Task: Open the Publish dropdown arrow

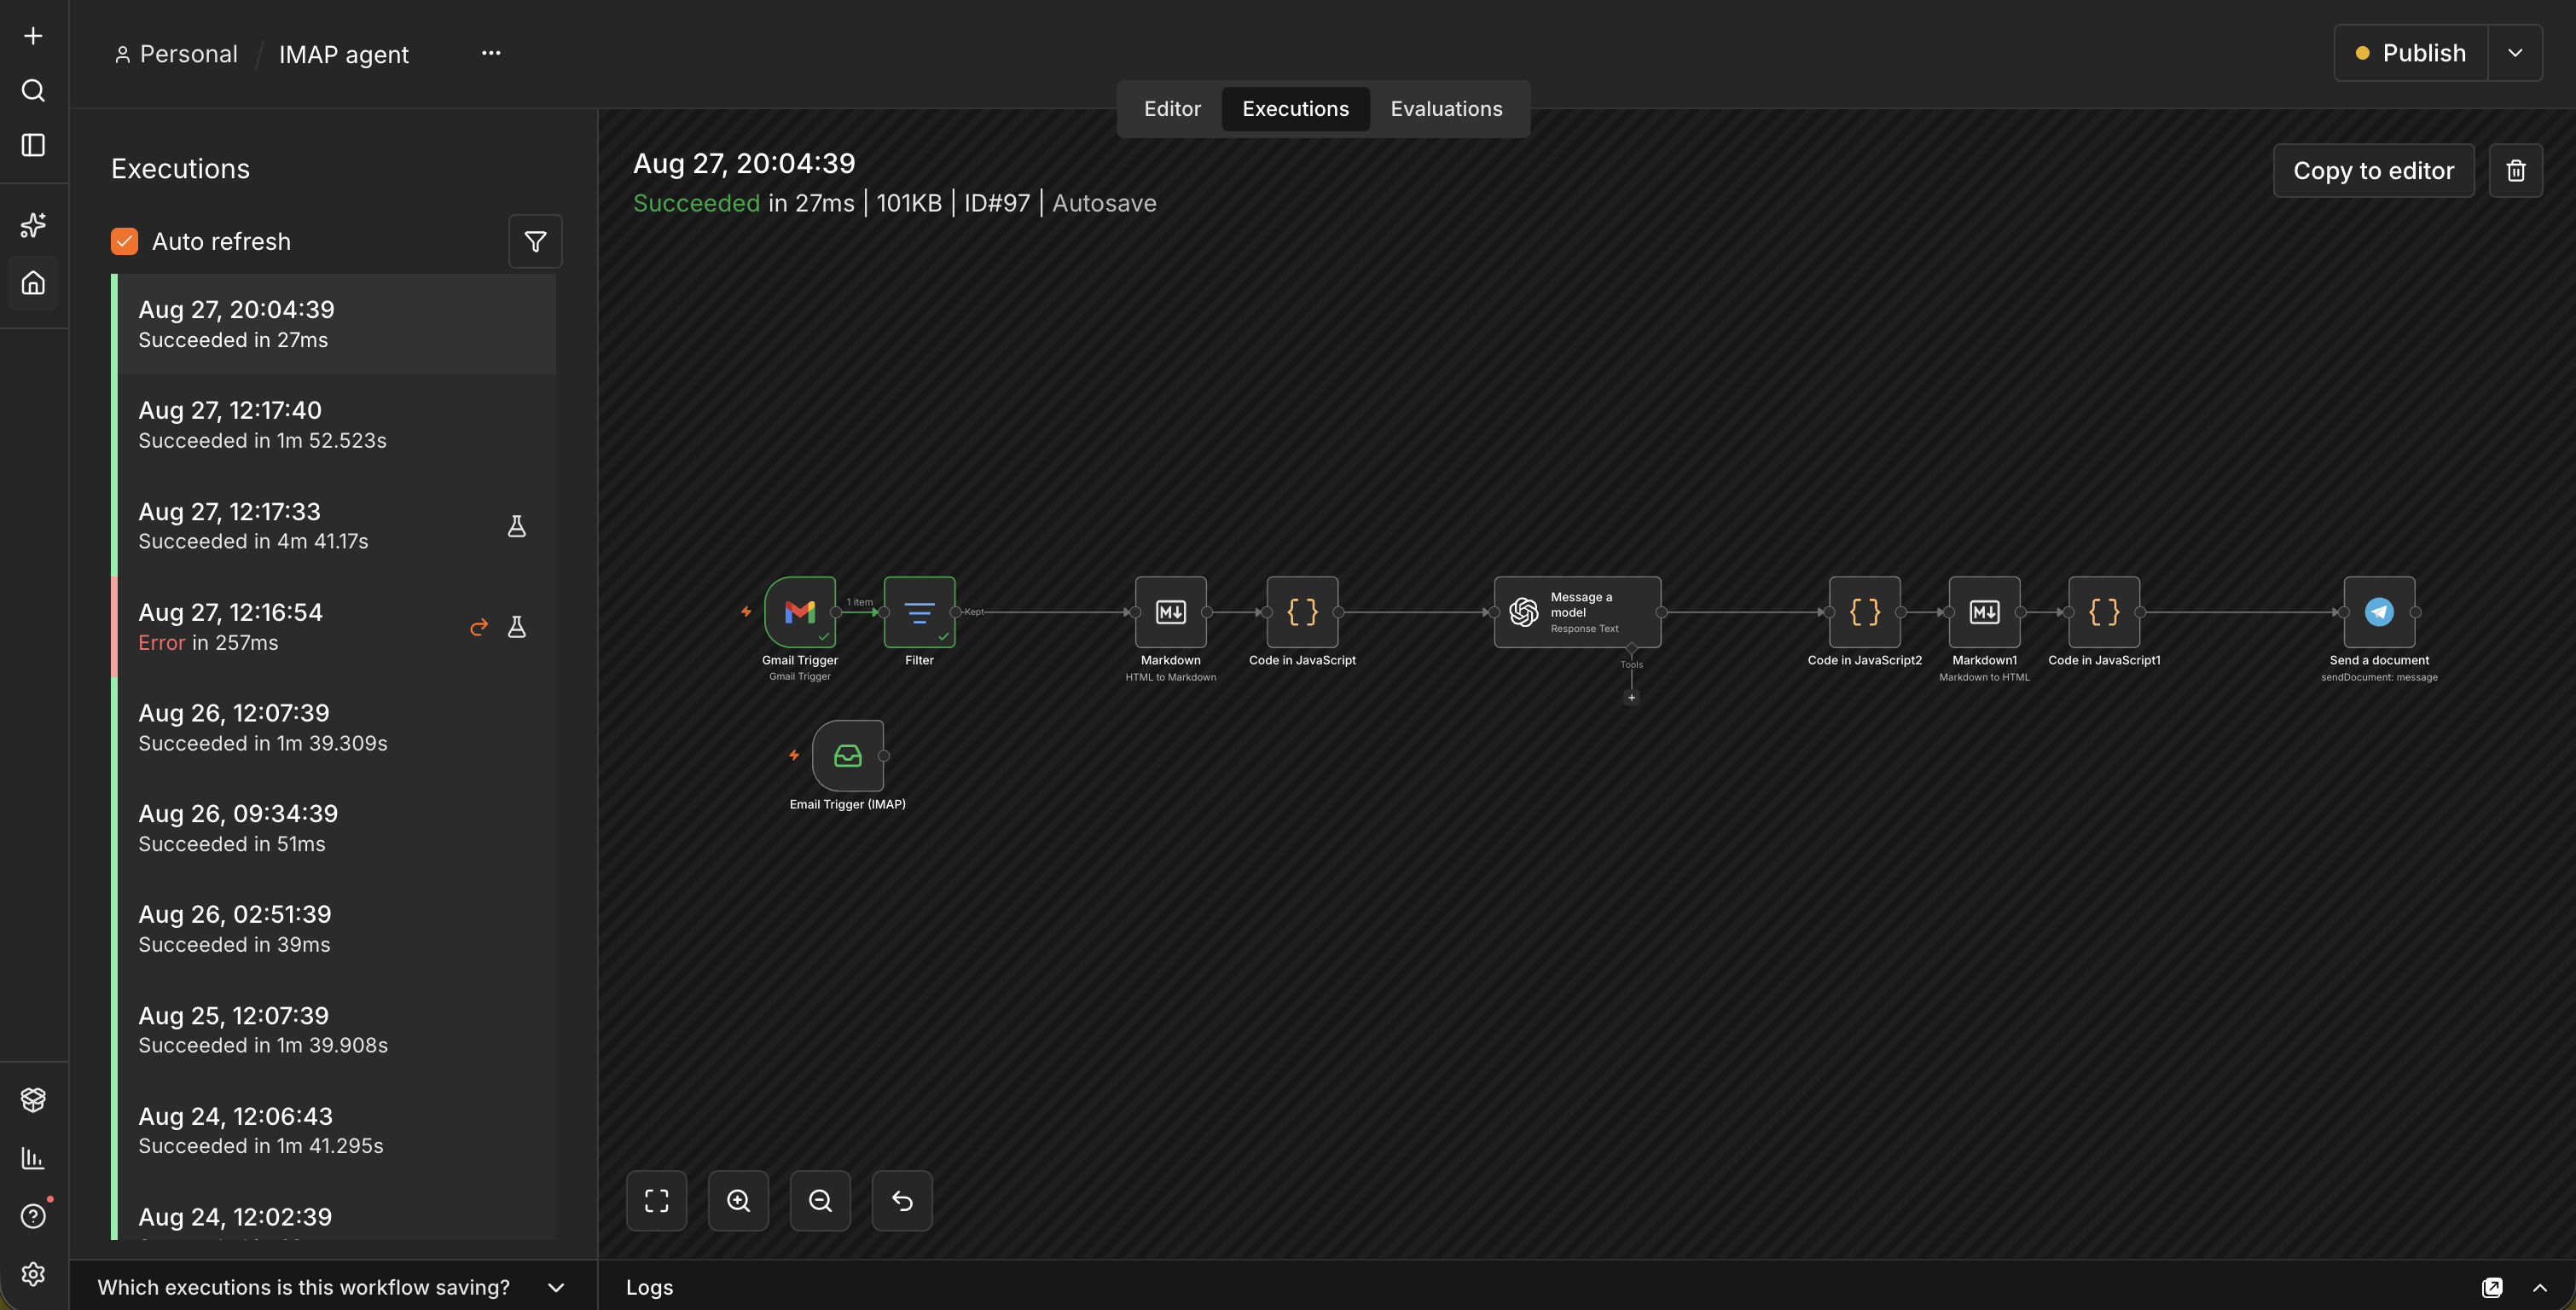Action: click(2515, 53)
